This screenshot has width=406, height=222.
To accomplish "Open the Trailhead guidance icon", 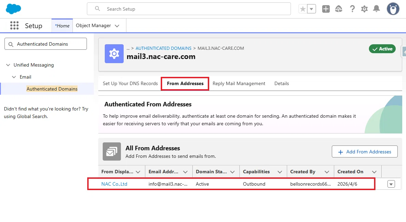I will tap(339, 9).
